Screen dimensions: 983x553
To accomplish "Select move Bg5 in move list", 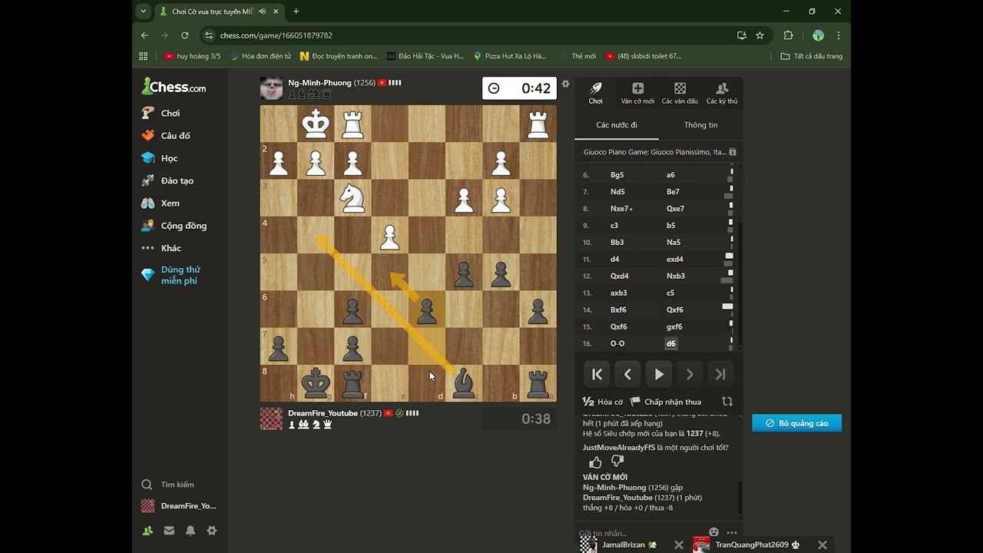I will [617, 175].
